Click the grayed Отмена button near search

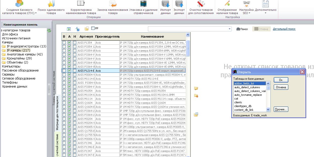tap(261, 29)
